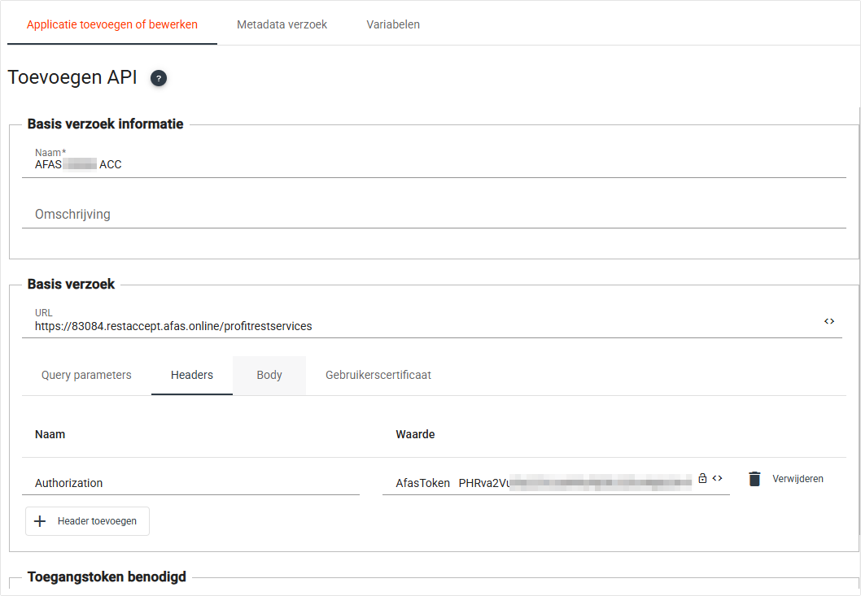Click the URL input with afas.online address

coord(407,326)
